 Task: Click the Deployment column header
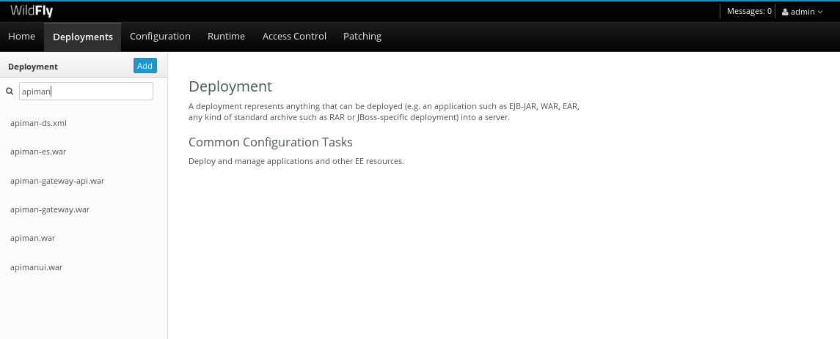[33, 67]
